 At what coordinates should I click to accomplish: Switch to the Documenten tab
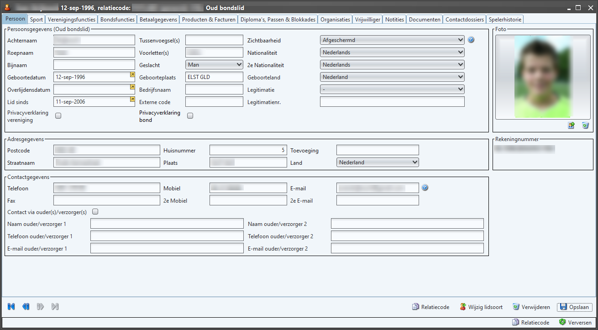[x=425, y=20]
